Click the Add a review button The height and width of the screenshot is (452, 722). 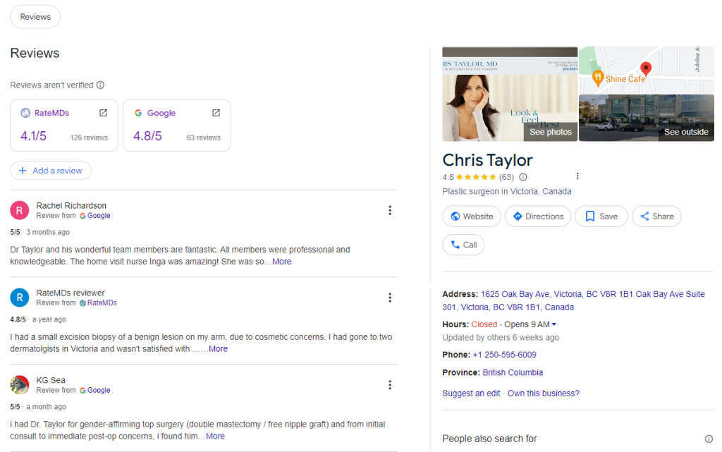(x=50, y=170)
